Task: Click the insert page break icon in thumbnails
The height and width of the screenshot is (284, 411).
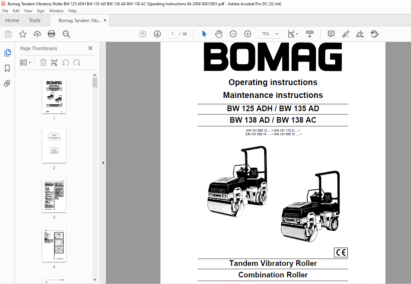Action: (54, 62)
